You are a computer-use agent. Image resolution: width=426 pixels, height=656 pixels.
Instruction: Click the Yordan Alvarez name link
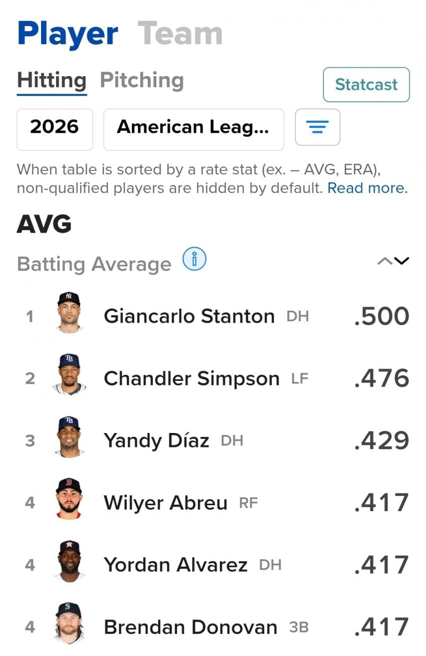coord(175,565)
